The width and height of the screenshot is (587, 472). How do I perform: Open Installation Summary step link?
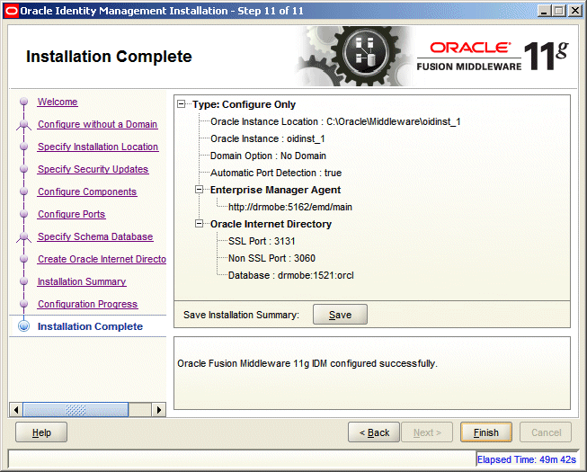82,281
